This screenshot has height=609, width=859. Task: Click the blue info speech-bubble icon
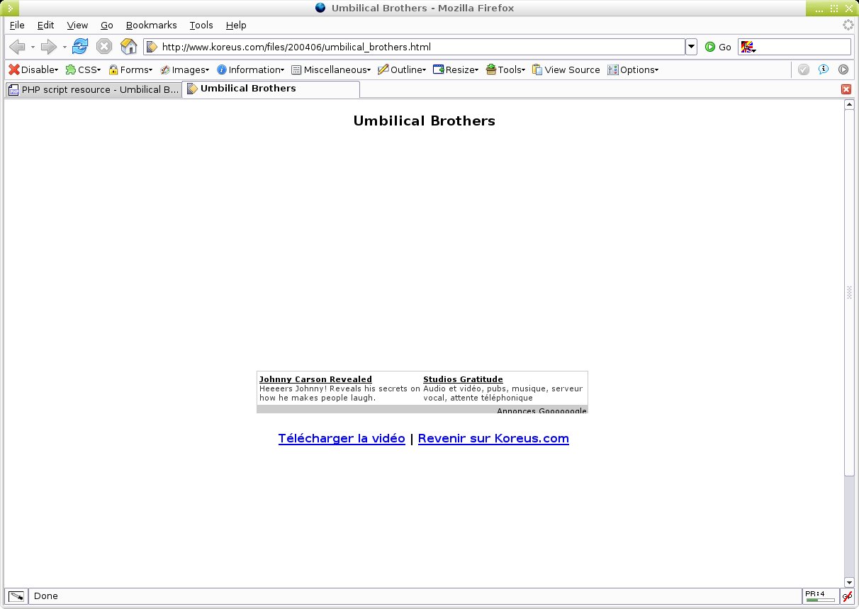824,69
